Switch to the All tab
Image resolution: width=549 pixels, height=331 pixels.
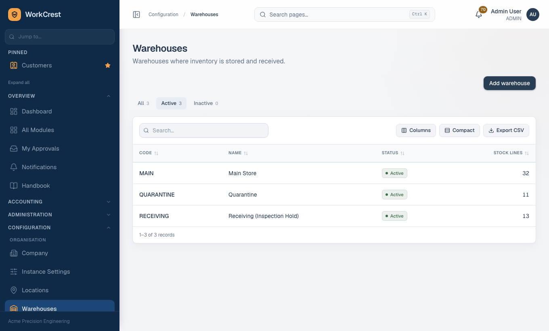click(143, 103)
